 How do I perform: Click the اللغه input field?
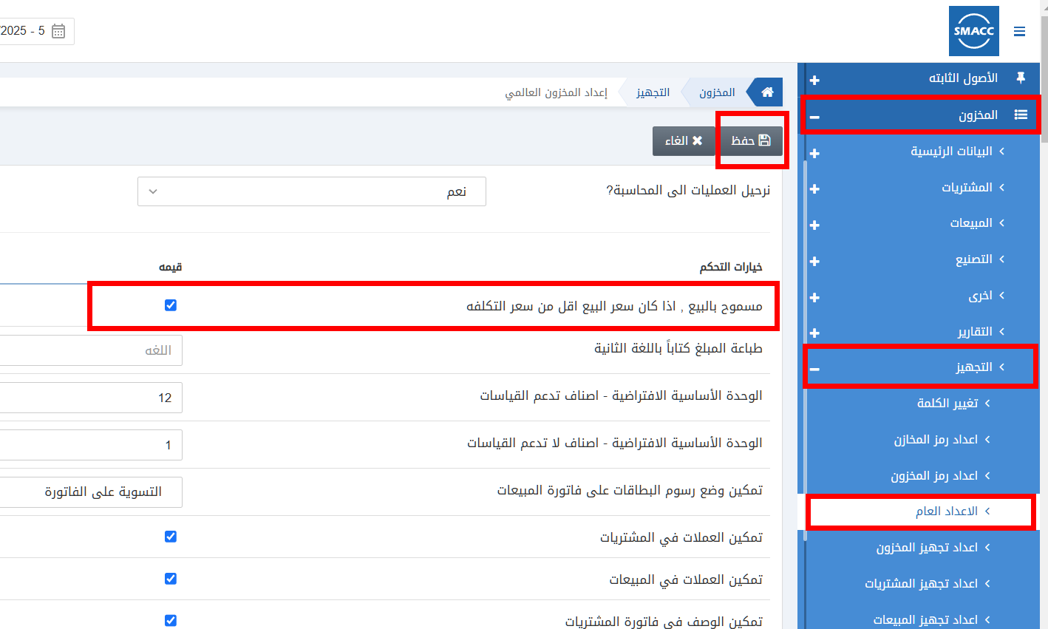pos(91,350)
